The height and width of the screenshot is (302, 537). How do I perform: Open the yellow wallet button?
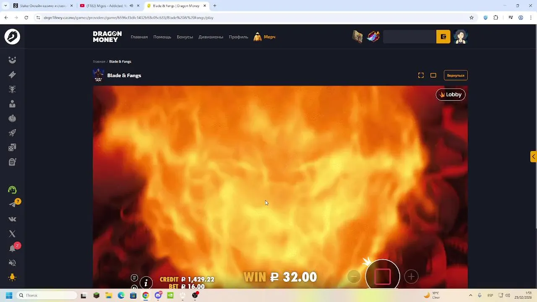click(x=443, y=37)
